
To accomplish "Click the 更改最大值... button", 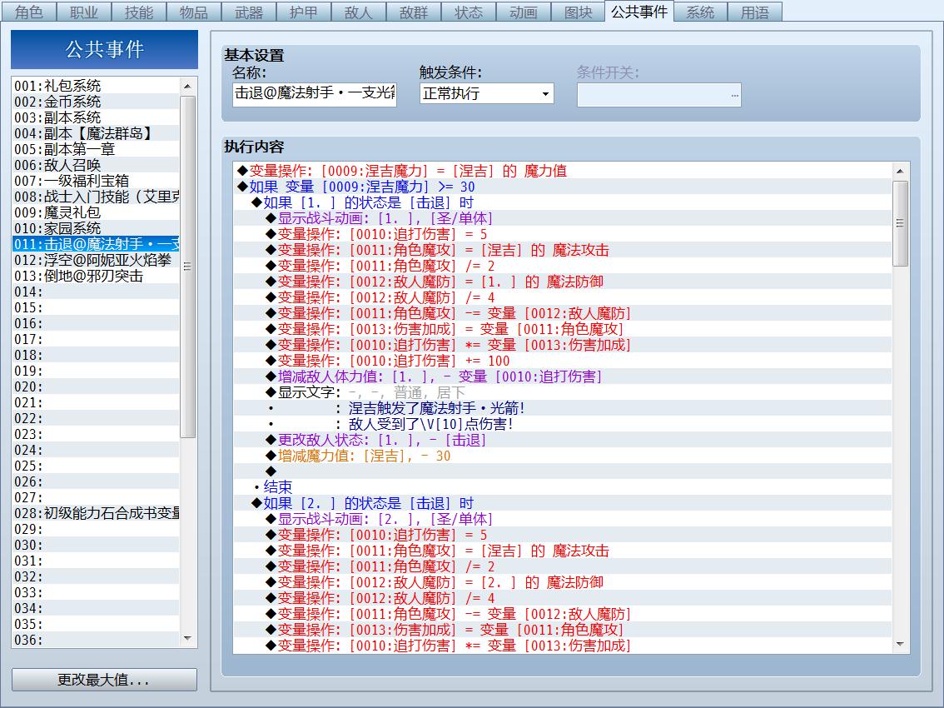I will (x=104, y=680).
